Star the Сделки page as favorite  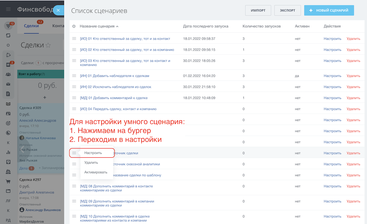[48, 45]
